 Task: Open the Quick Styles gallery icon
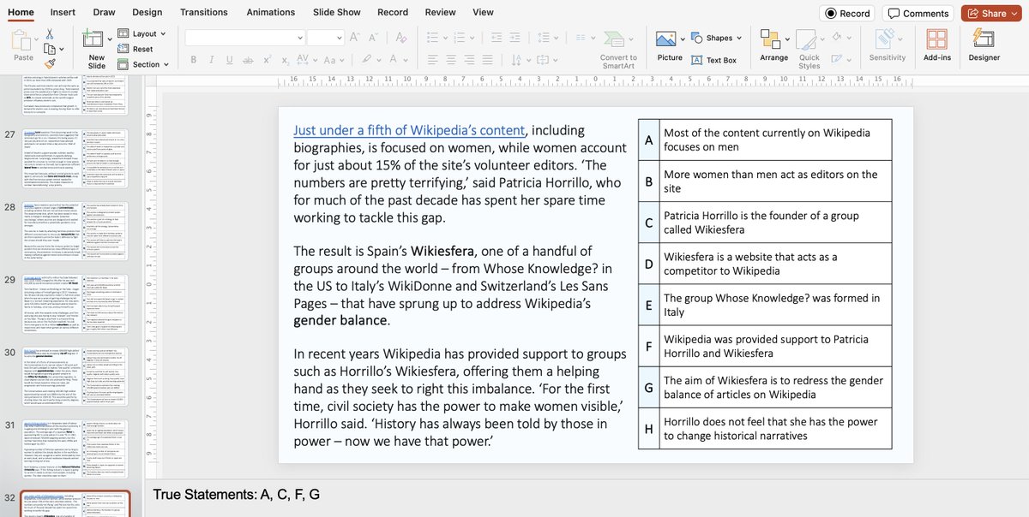tap(807, 39)
